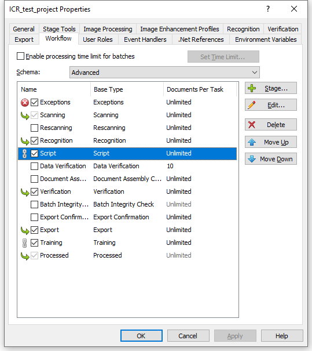
Task: Enable the Data Verification stage checkbox
Action: (x=34, y=166)
